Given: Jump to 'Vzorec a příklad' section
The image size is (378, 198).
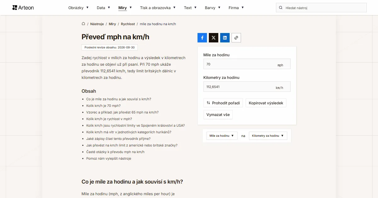Looking at the screenshot, I should 123,112.
